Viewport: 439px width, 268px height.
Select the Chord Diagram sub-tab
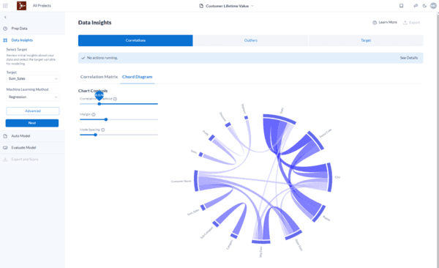click(138, 77)
